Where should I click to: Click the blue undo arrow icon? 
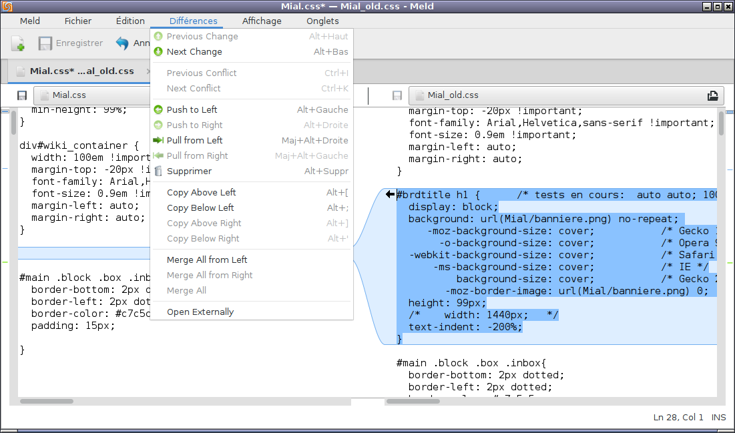click(x=122, y=43)
